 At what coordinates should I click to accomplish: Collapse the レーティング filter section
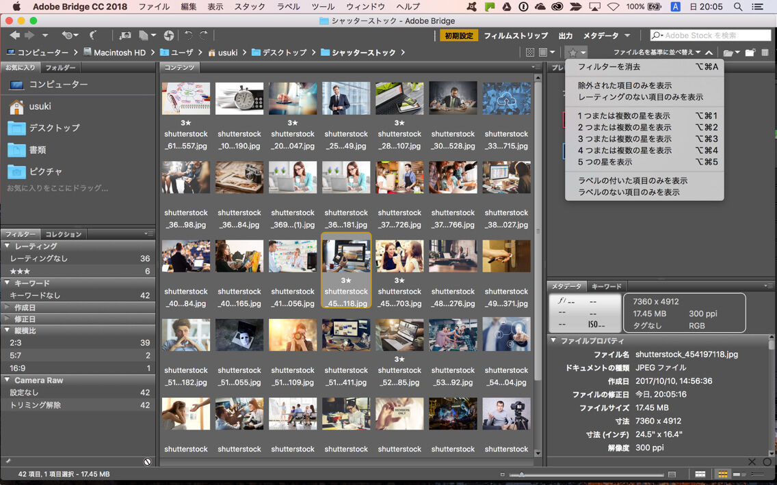click(x=8, y=246)
